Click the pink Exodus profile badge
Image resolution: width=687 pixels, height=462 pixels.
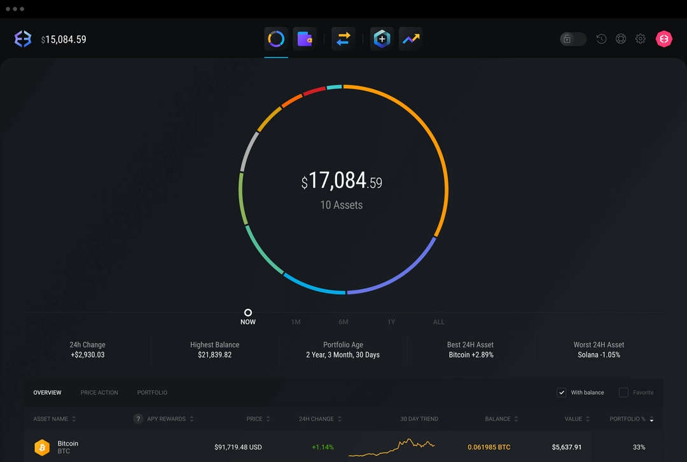point(663,39)
